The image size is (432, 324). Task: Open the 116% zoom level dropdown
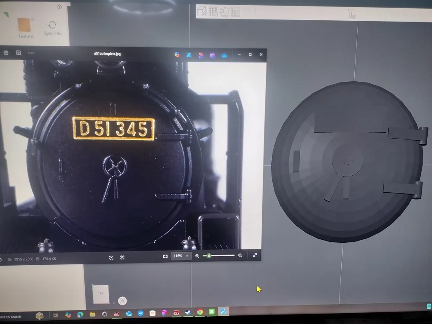pyautogui.click(x=181, y=256)
